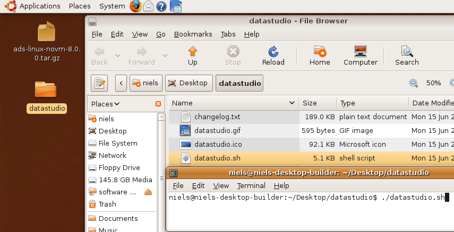454x232 pixels.
Task: Select File System in Places sidebar
Action: [x=117, y=143]
